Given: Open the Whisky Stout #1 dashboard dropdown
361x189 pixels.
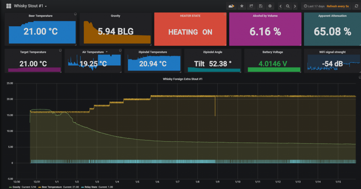Looking at the screenshot, I should [x=30, y=6].
